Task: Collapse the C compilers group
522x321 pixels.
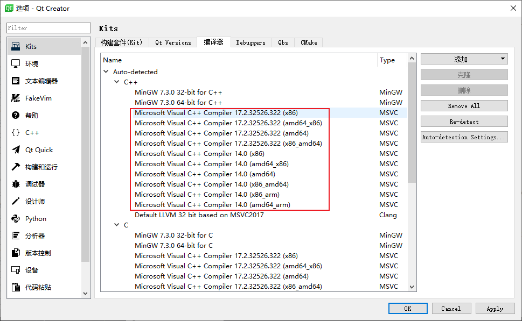Action: (x=116, y=225)
